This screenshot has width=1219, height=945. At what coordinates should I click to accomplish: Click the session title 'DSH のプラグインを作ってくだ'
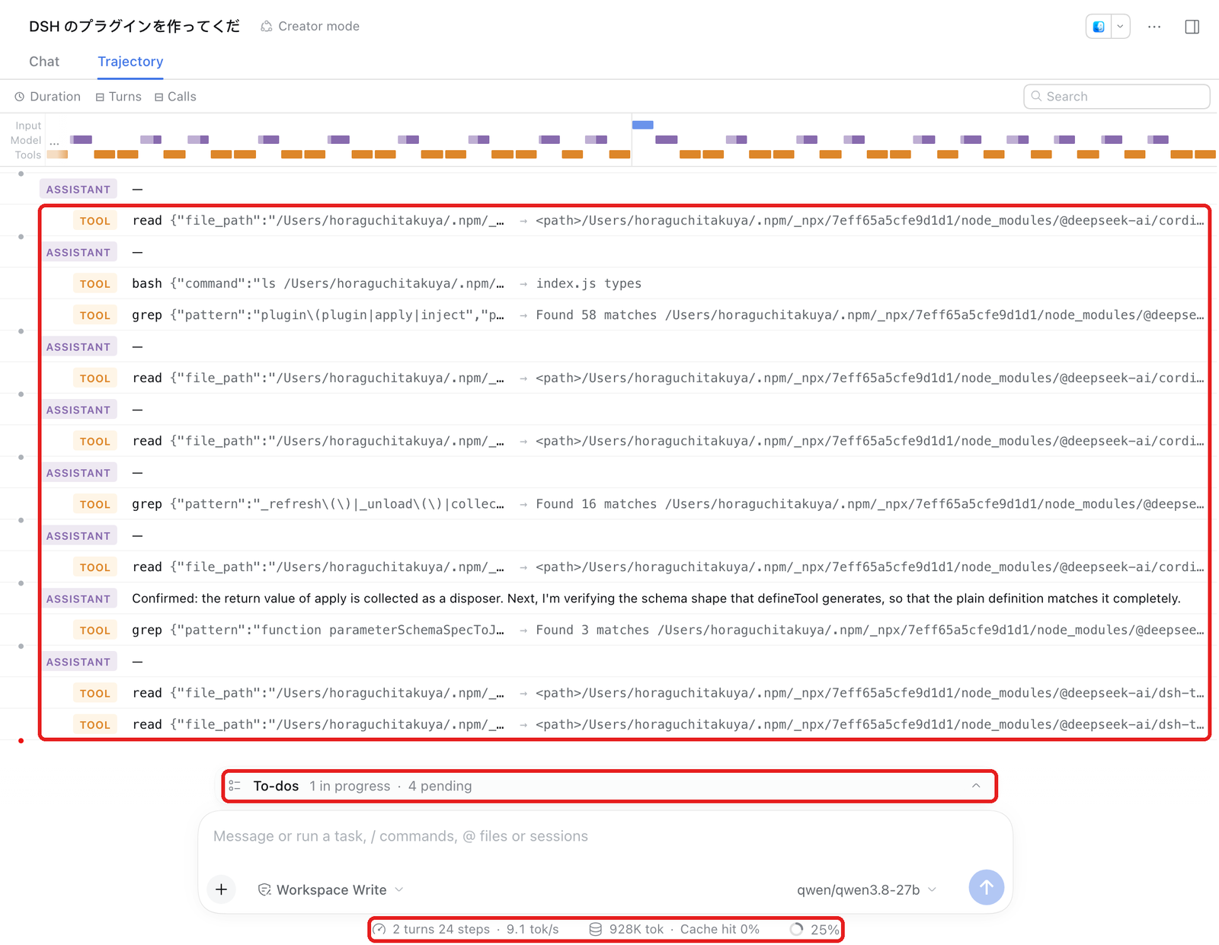point(134,26)
